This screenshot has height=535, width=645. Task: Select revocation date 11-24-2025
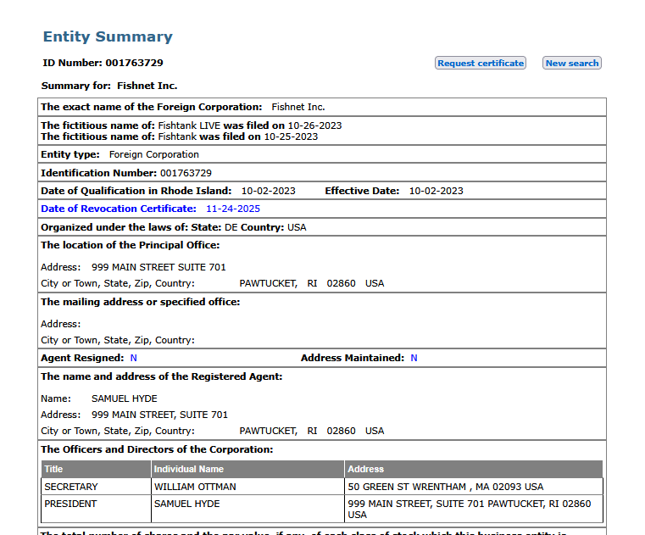(233, 209)
